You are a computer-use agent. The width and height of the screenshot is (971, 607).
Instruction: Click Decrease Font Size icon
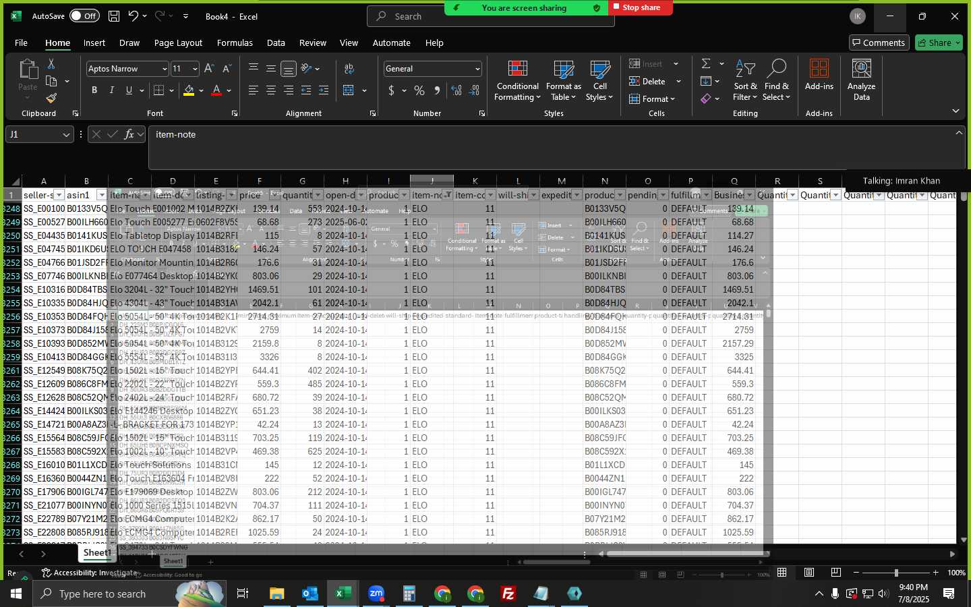[x=227, y=69]
